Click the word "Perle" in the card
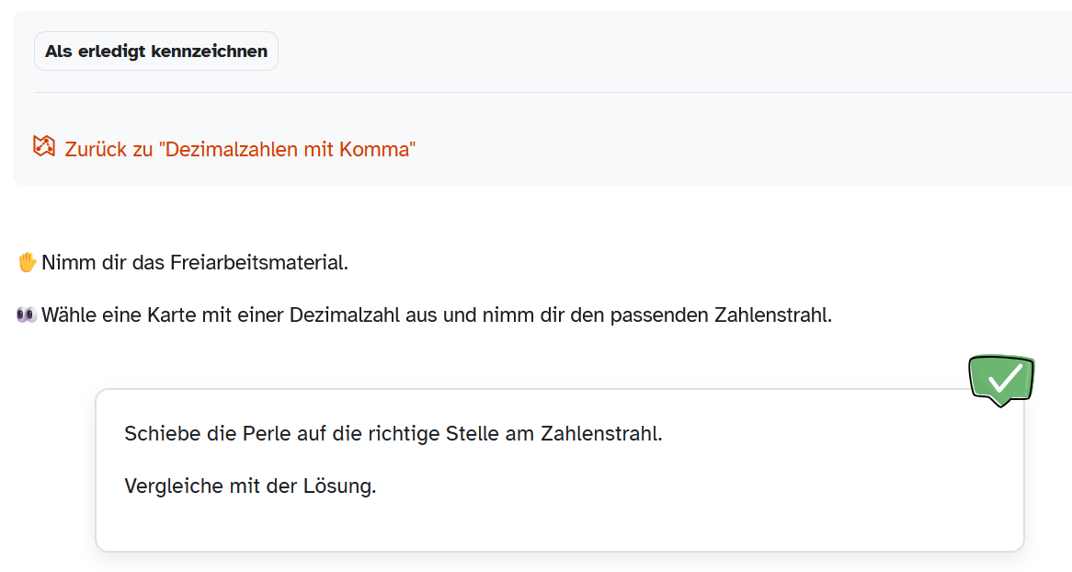The width and height of the screenshot is (1072, 572). click(267, 433)
